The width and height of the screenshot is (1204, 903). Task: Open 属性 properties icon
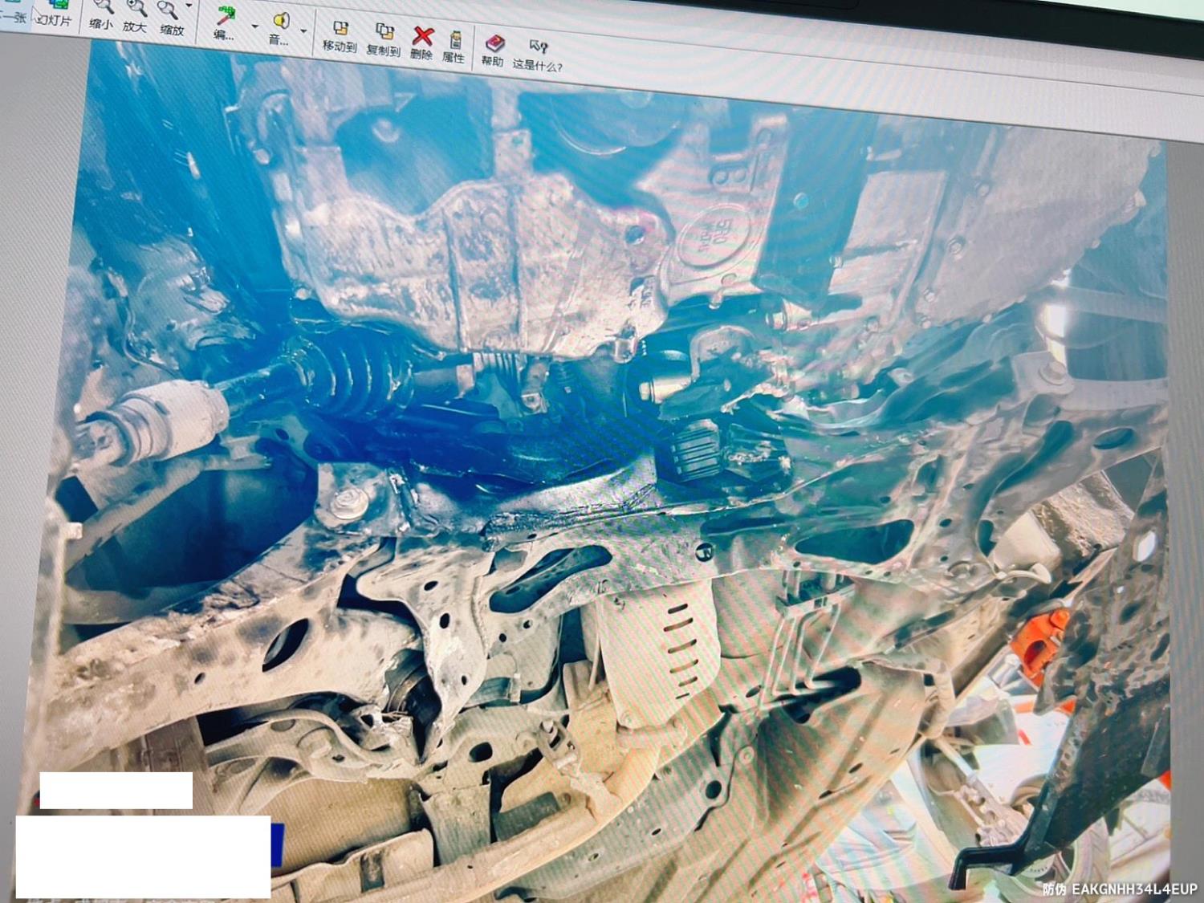[455, 40]
